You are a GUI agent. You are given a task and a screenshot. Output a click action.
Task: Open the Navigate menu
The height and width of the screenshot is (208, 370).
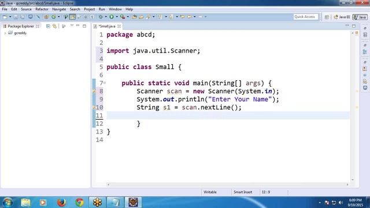(x=59, y=9)
